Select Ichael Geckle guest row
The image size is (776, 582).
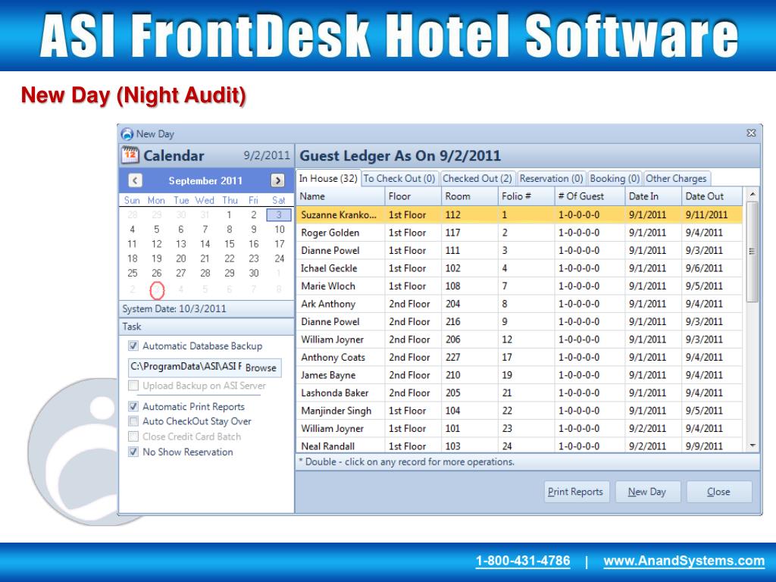pos(519,268)
